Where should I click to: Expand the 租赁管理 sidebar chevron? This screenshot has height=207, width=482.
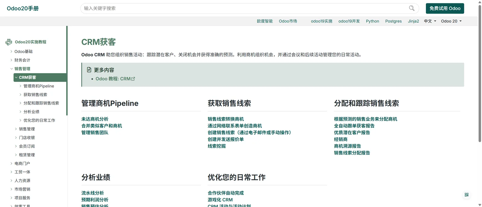[16, 155]
